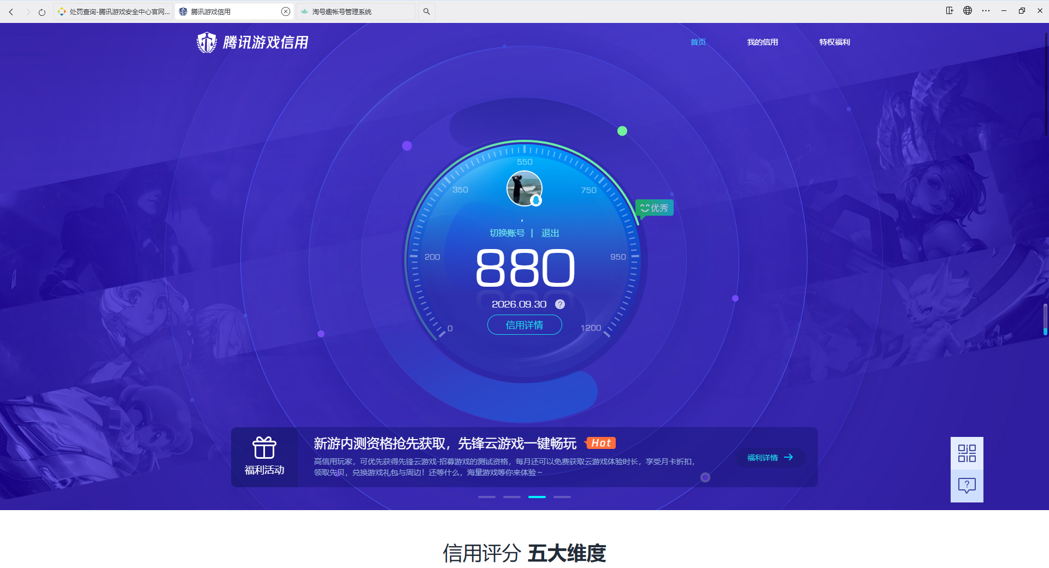Select the active third carousel indicator
Image resolution: width=1049 pixels, height=568 pixels.
[537, 497]
